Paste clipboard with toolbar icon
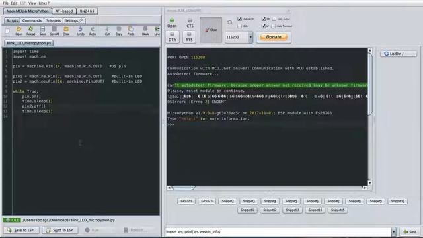This screenshot has width=423, height=238. pos(131,31)
